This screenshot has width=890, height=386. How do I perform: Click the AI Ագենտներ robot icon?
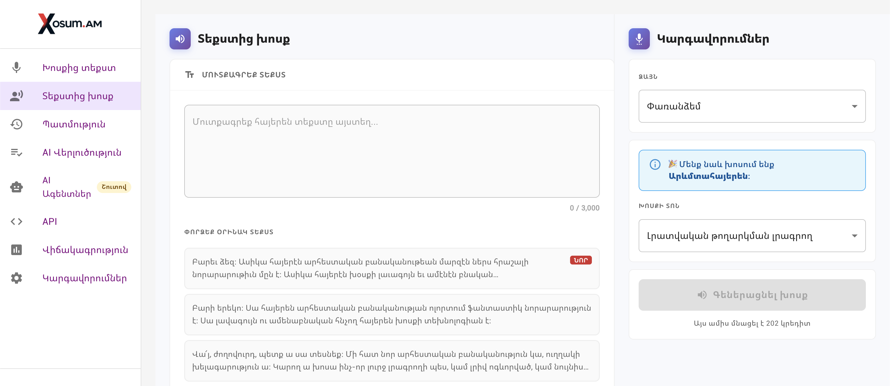click(x=16, y=187)
